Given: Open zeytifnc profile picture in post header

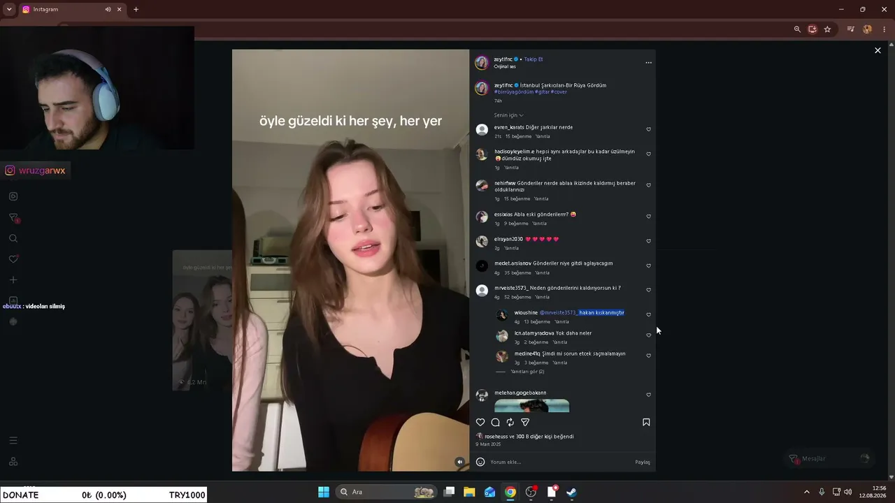Looking at the screenshot, I should [482, 63].
